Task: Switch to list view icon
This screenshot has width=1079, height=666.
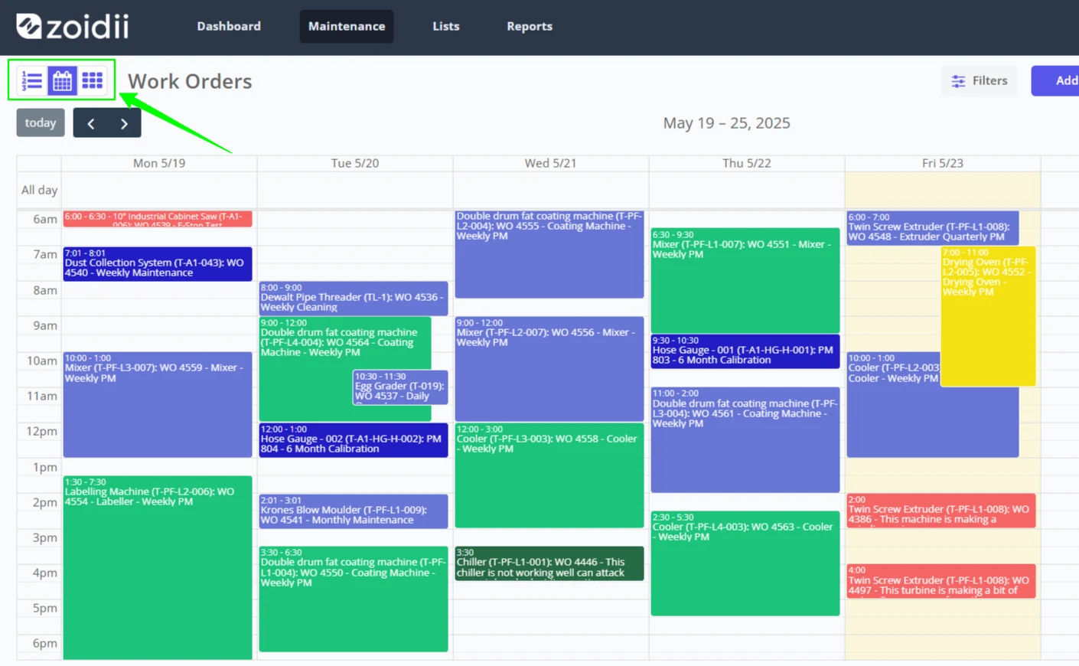Action: click(x=32, y=80)
